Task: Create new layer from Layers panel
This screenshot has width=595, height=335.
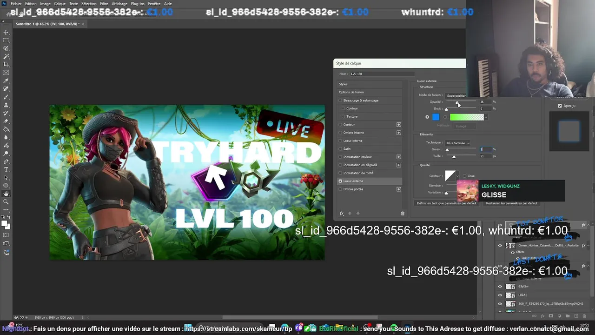Action: pos(576,316)
